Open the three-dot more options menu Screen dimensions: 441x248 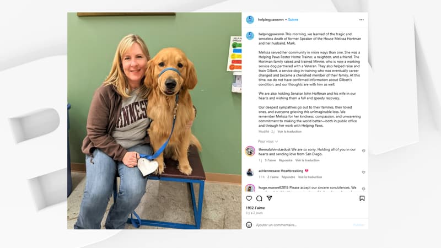click(x=362, y=20)
